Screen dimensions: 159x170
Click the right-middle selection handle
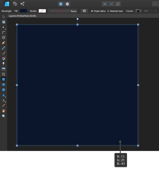(138, 85)
